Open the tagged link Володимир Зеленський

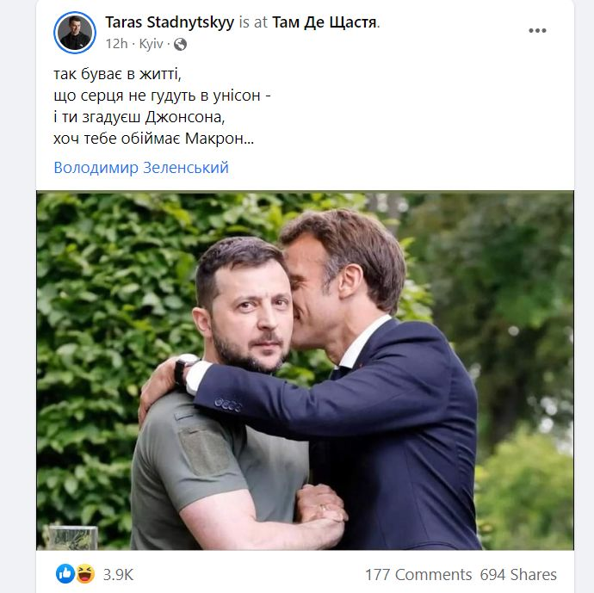pos(141,168)
